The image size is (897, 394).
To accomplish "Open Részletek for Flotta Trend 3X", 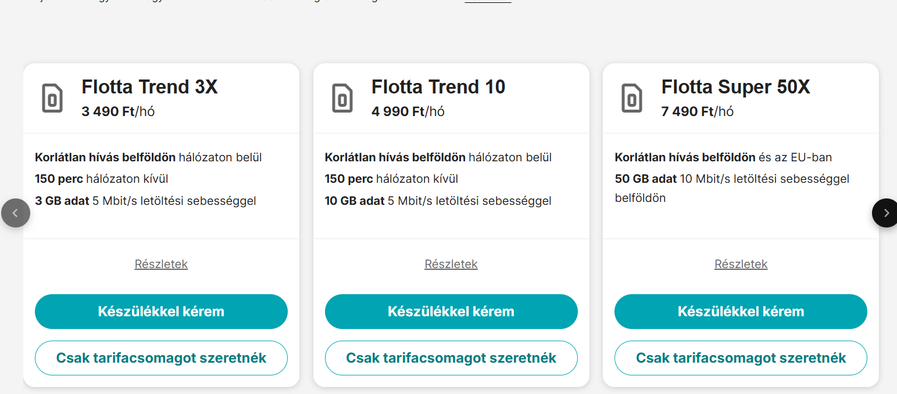I will point(161,264).
